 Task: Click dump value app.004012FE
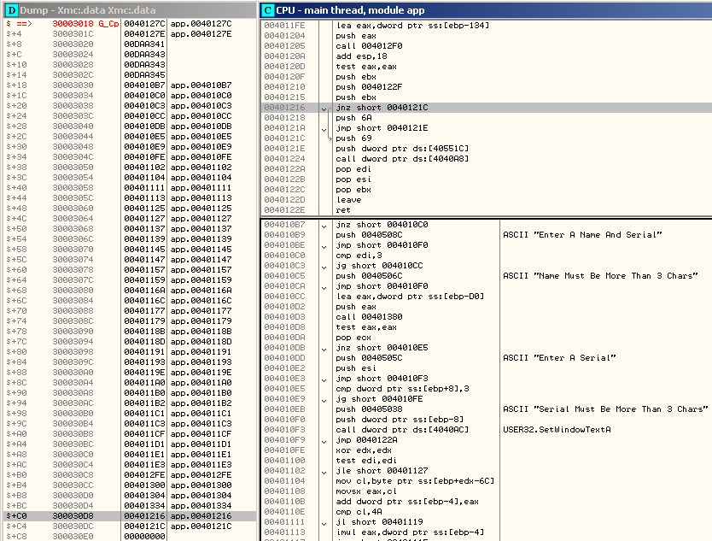[201, 475]
